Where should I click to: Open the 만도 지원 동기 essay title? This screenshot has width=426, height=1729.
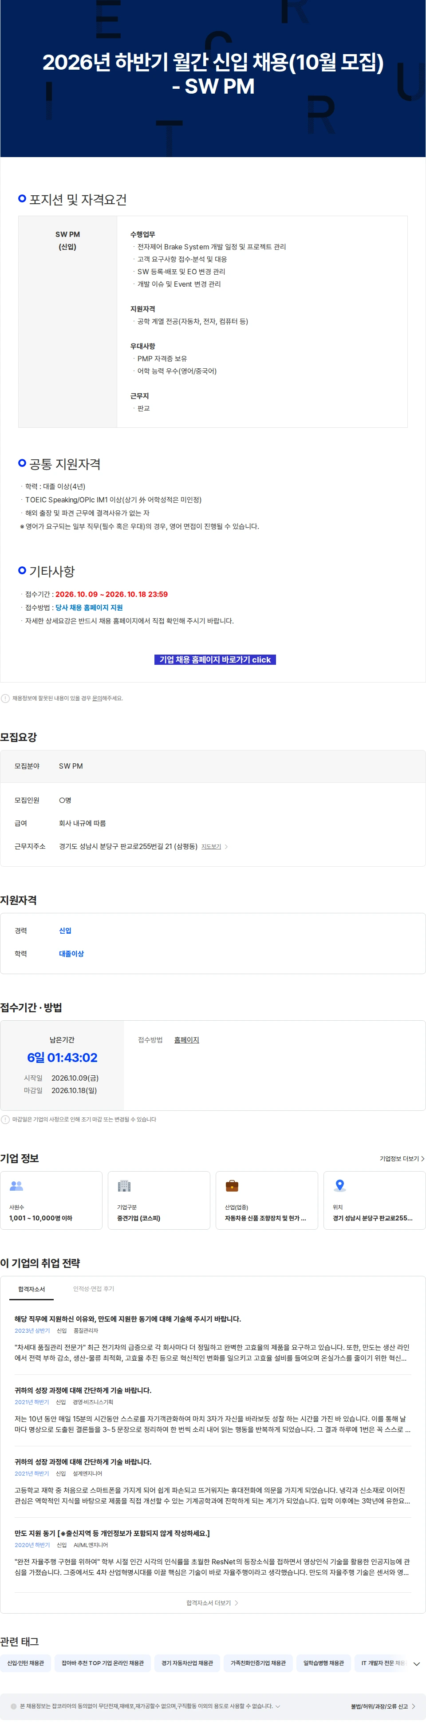pyautogui.click(x=112, y=1533)
